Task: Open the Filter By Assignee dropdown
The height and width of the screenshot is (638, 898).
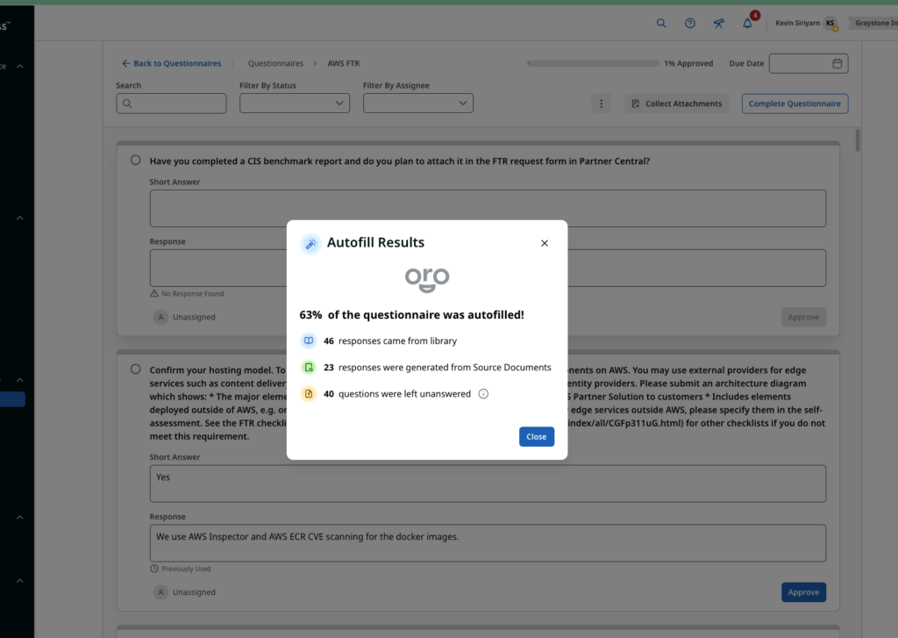Action: [x=418, y=104]
